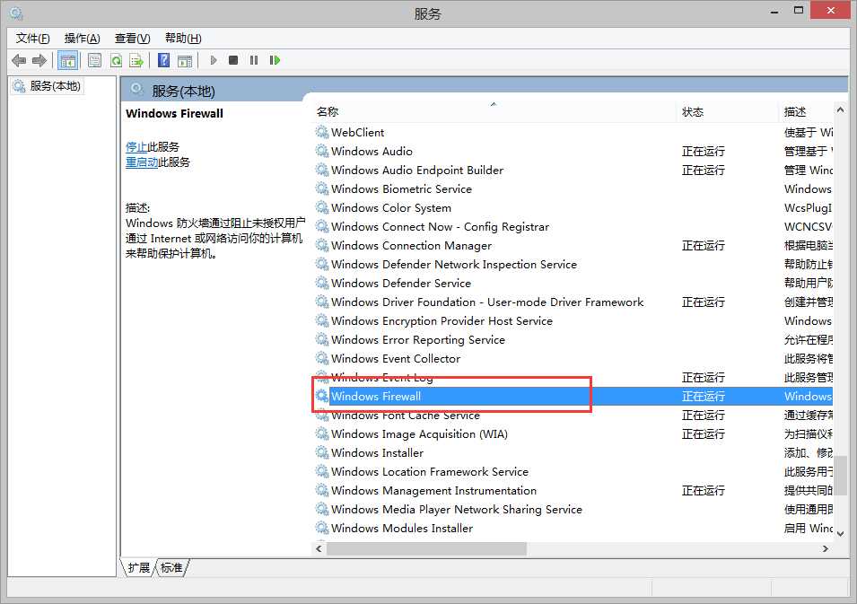Viewport: 857px width, 604px height.
Task: Click the vertical scrollbar thumb
Action: click(840, 476)
